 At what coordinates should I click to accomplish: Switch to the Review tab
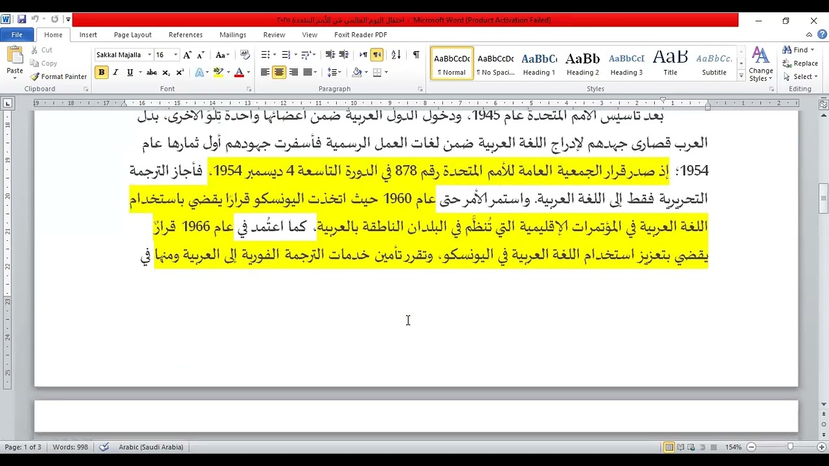[274, 35]
